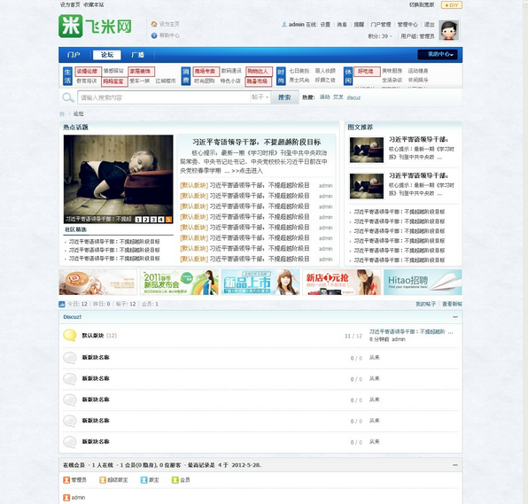The image size is (528, 504).
Task: Click the Hitao招聘 banner
Action: tap(423, 283)
